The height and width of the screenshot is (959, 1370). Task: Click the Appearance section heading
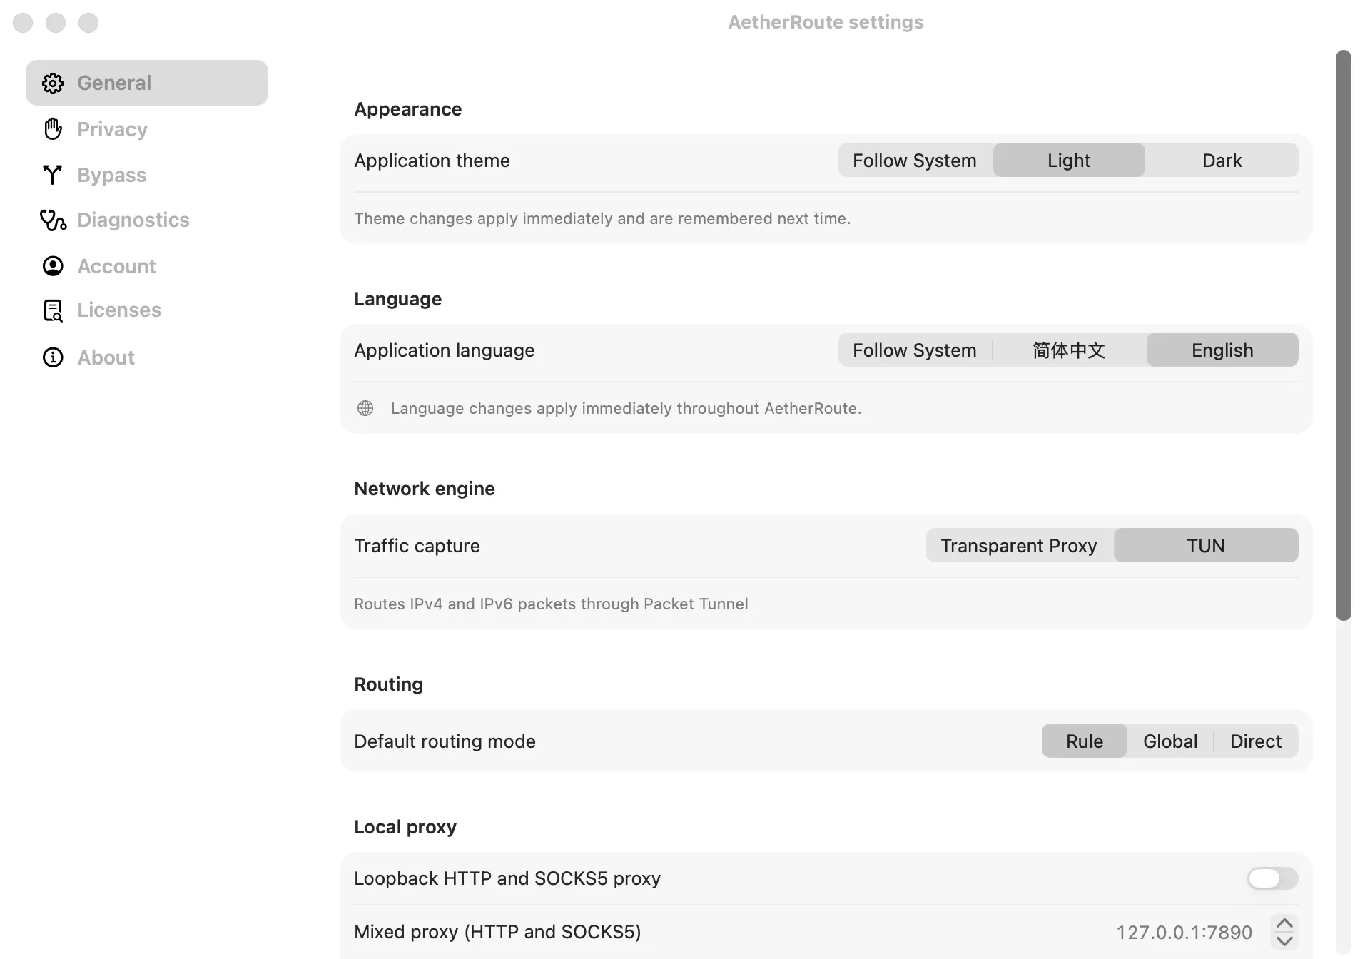pyautogui.click(x=408, y=109)
